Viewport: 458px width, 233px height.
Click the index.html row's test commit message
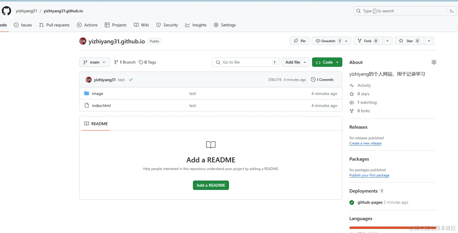[x=193, y=106]
